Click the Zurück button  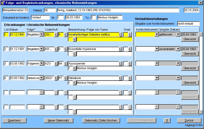point(189,120)
